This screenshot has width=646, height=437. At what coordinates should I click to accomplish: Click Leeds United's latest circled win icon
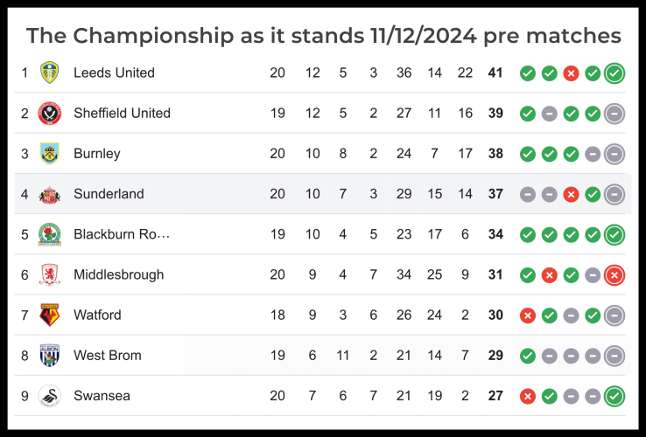(614, 73)
